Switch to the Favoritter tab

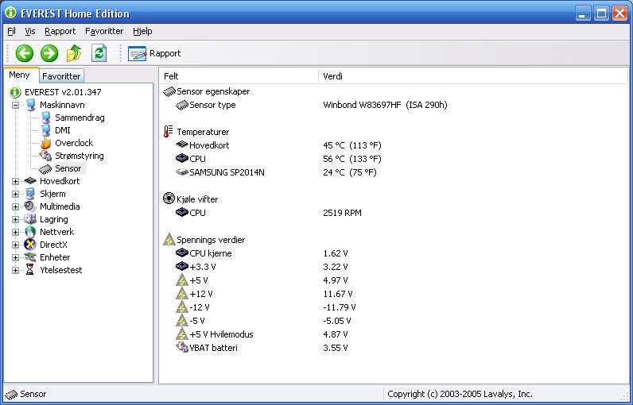click(x=61, y=75)
